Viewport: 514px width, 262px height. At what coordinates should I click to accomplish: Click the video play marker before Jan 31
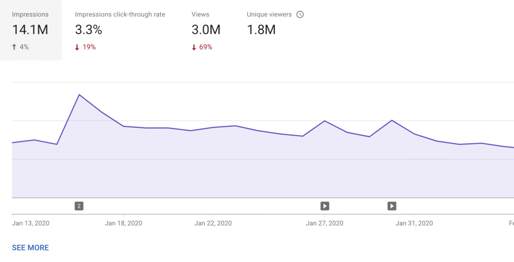click(x=392, y=206)
